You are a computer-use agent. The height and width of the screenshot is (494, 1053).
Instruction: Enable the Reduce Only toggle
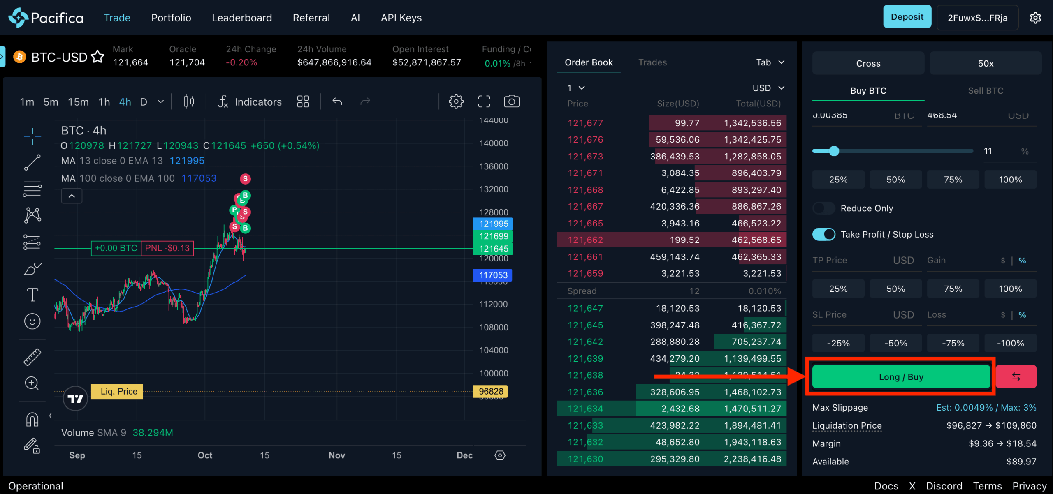tap(823, 208)
